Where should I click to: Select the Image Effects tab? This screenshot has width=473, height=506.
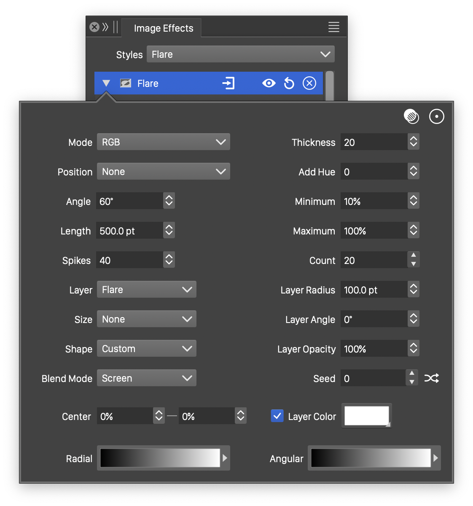[x=164, y=28]
